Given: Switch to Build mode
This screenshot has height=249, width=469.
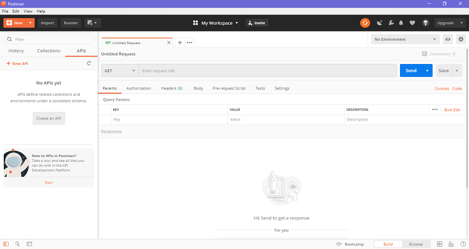Looking at the screenshot, I should click(388, 244).
